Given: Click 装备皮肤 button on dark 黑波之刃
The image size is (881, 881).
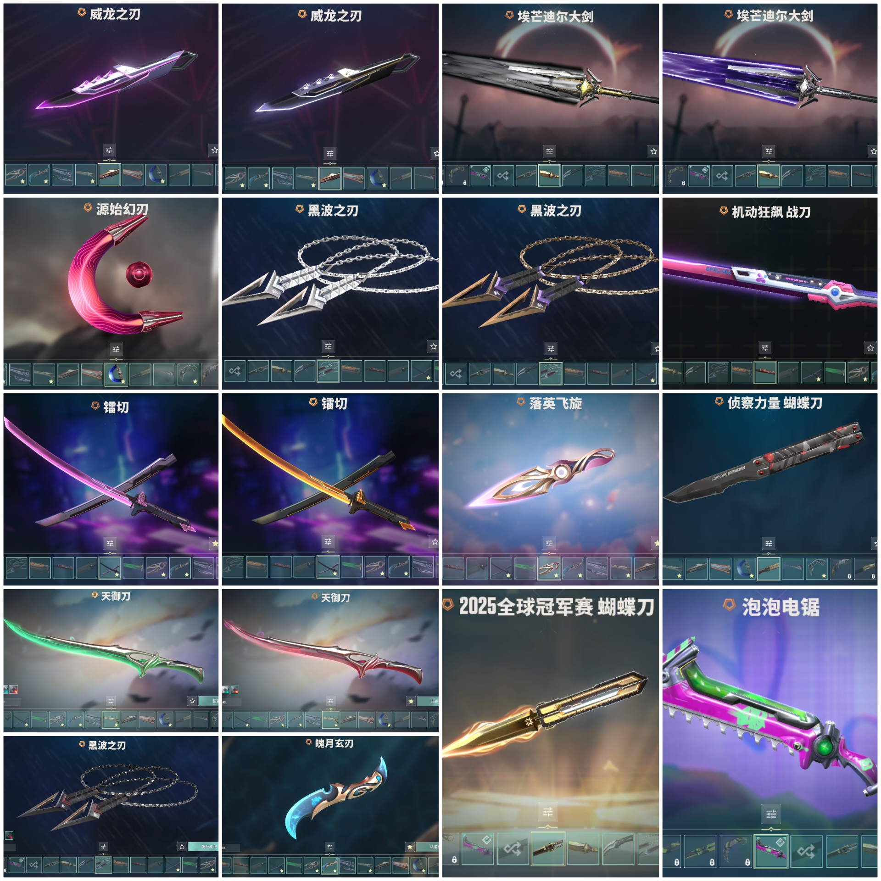Looking at the screenshot, I should pos(203,847).
